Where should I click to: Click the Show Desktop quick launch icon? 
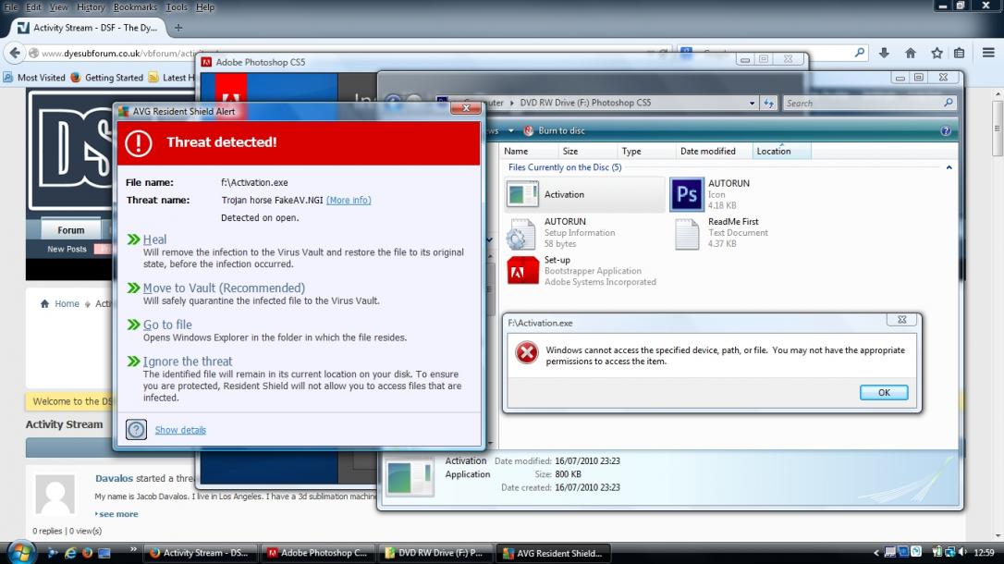[104, 553]
